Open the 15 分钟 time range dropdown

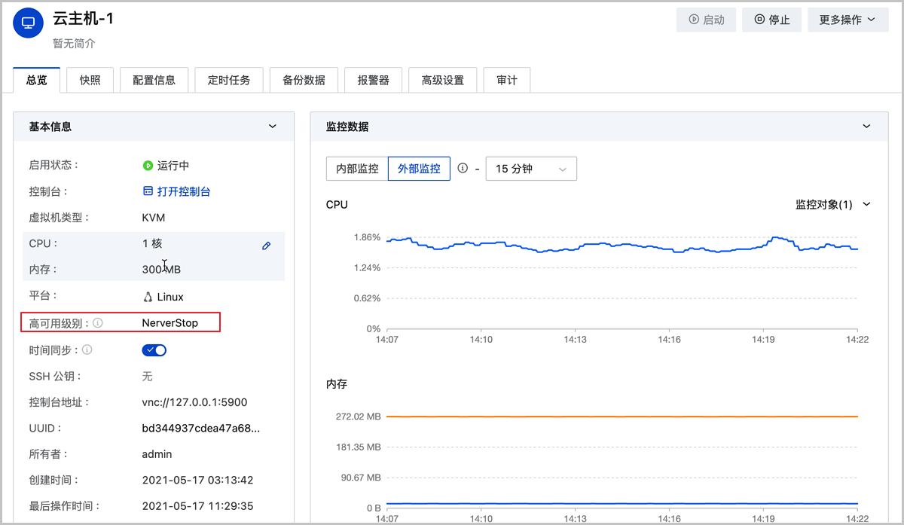(531, 169)
